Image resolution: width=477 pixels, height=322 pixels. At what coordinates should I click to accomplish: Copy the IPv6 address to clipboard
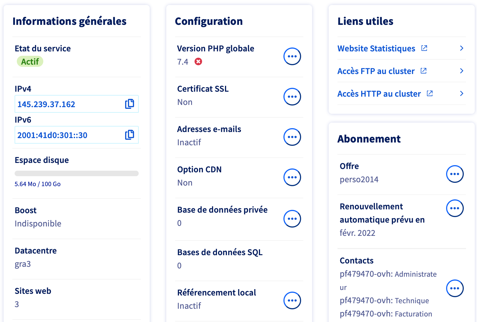click(130, 135)
